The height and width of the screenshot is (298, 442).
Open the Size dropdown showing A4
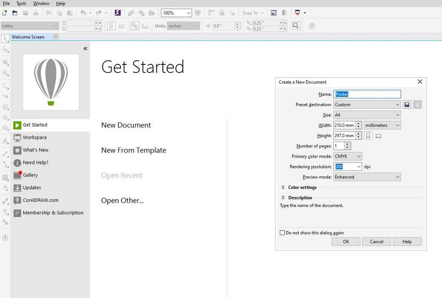(367, 115)
